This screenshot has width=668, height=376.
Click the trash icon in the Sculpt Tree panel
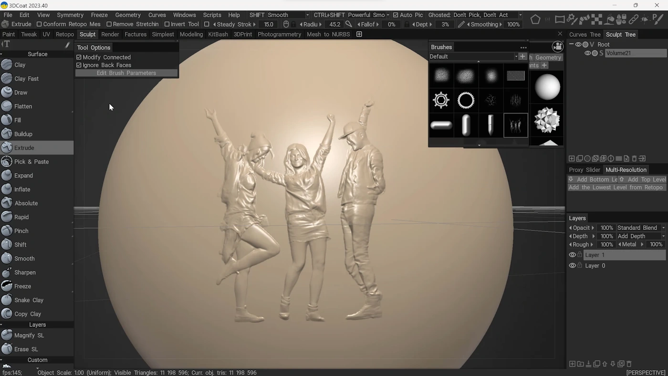tap(634, 158)
